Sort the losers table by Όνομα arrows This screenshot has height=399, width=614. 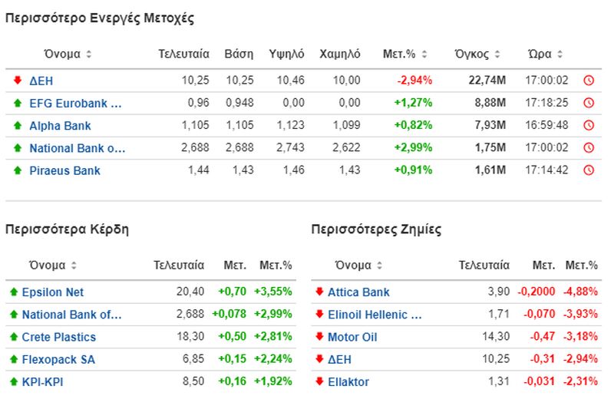(379, 265)
